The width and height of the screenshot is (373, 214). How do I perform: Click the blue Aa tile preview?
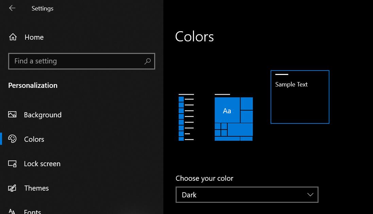(227, 111)
